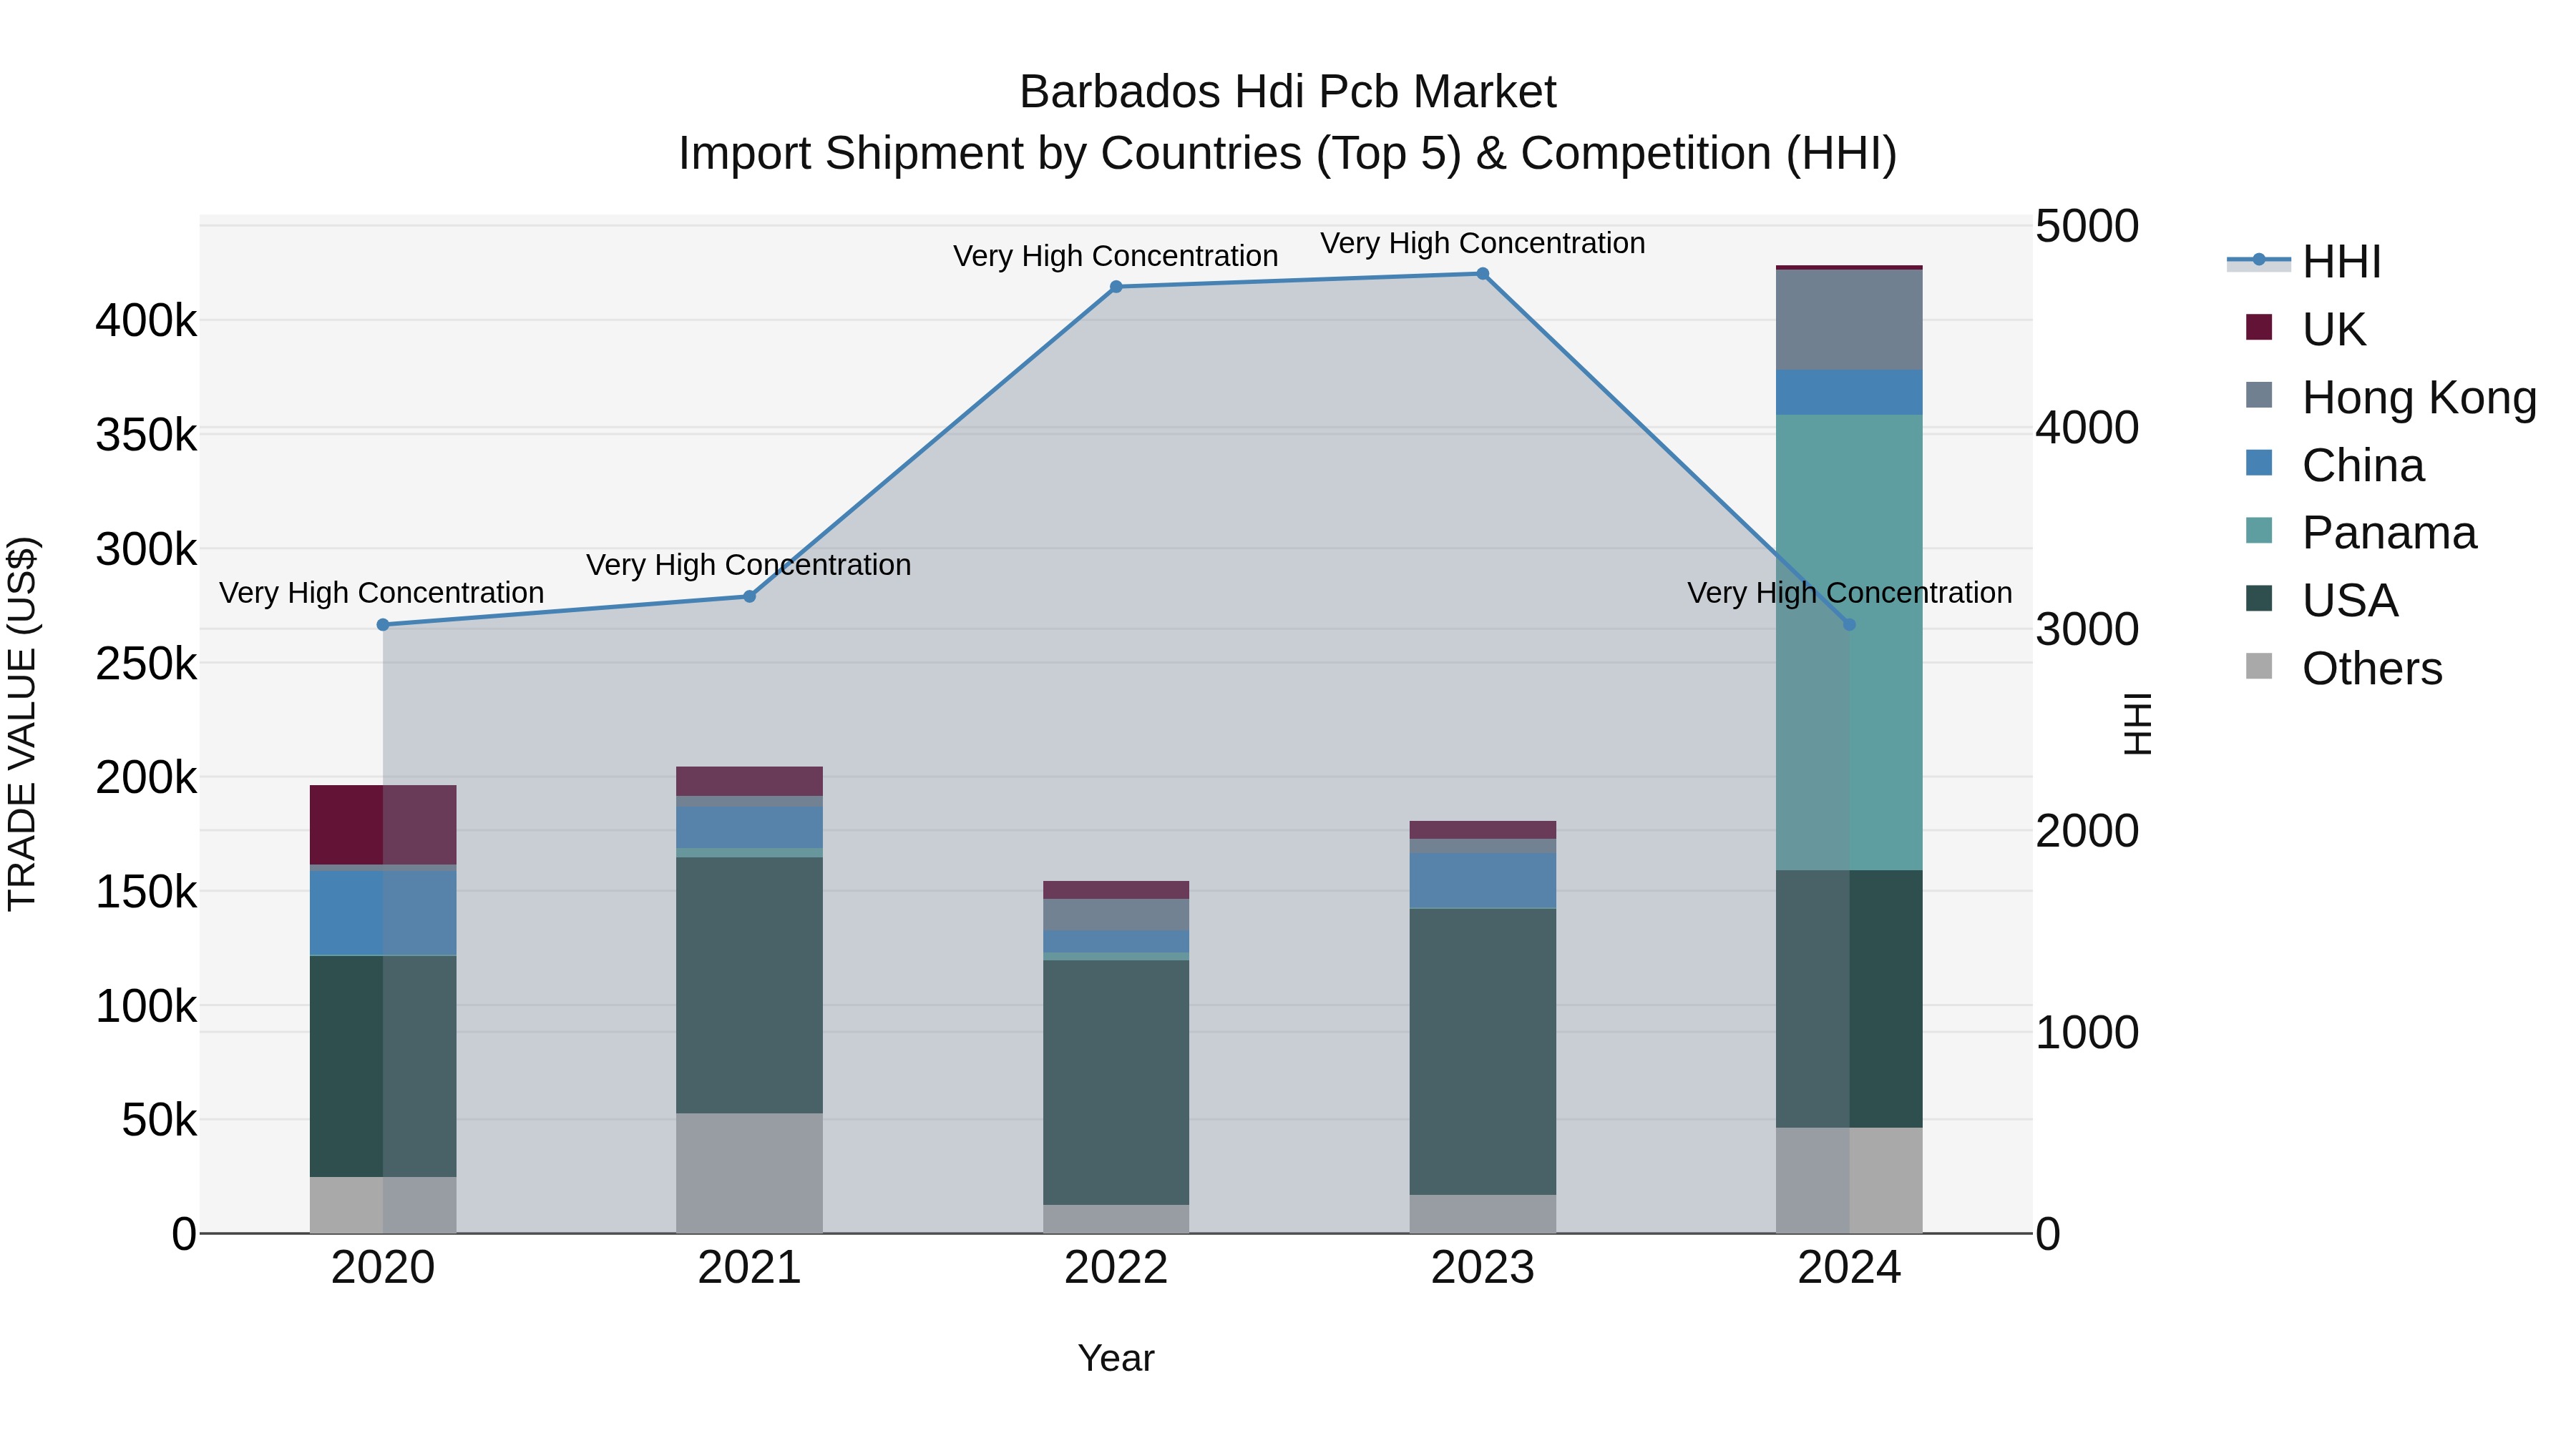2576x1448 pixels.
Task: Toggle the Others legend entry
Action: coord(2343,669)
